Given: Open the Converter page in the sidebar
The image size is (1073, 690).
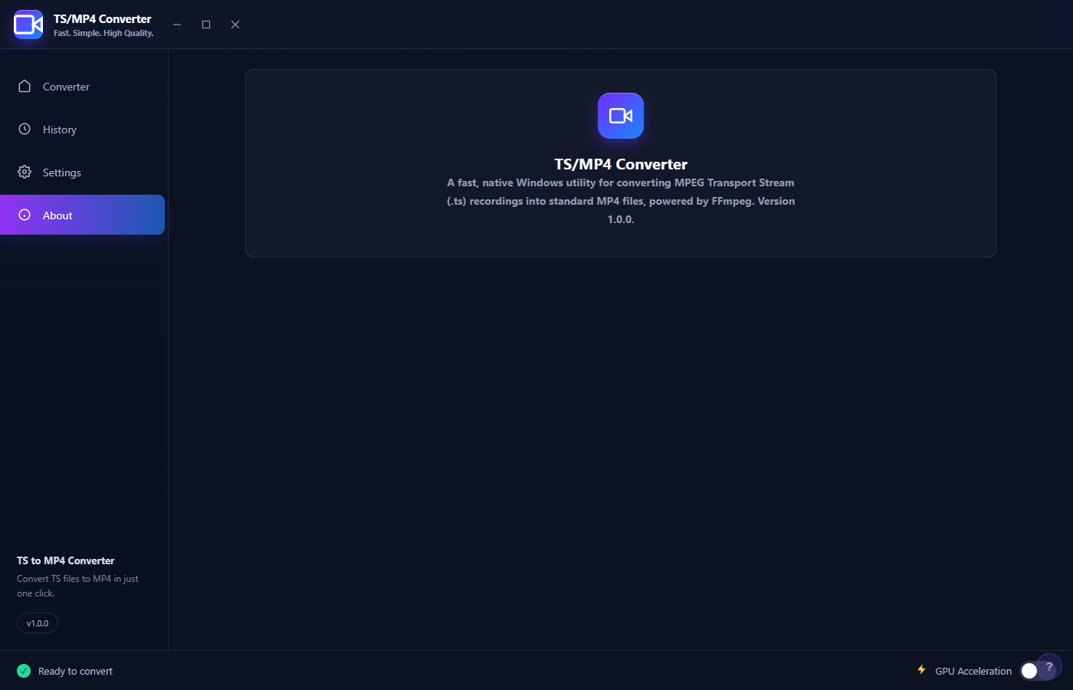Looking at the screenshot, I should (x=83, y=87).
